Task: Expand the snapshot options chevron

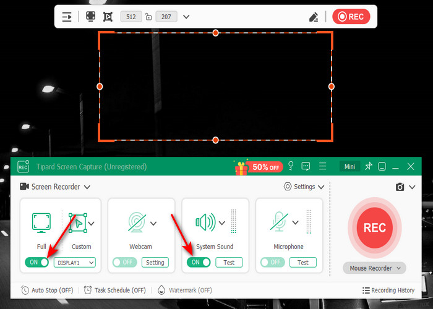Action: (x=413, y=187)
